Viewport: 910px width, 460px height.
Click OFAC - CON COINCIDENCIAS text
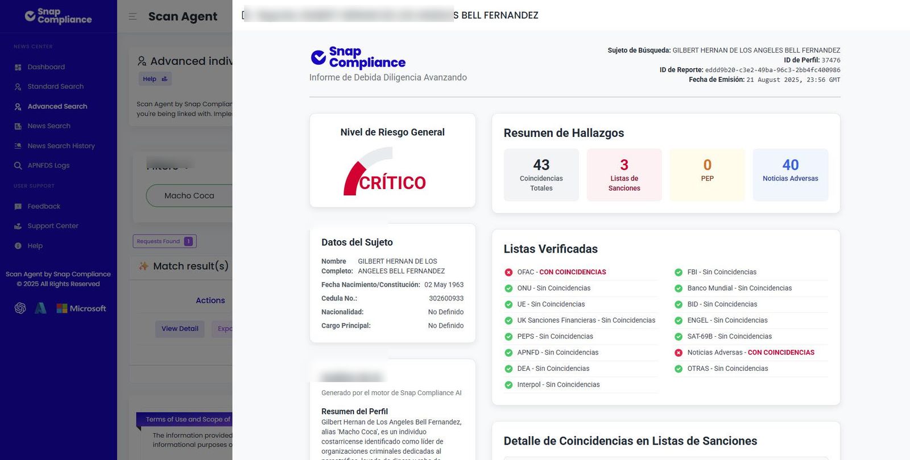pyautogui.click(x=561, y=272)
